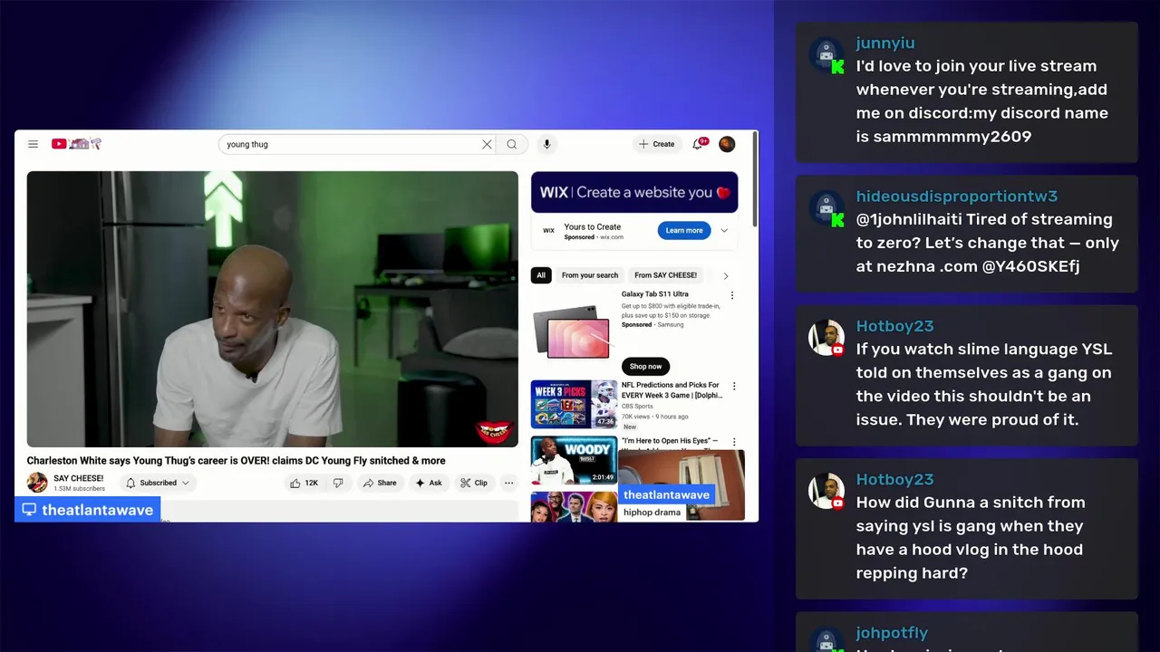Clip the video with scissors button

(474, 483)
